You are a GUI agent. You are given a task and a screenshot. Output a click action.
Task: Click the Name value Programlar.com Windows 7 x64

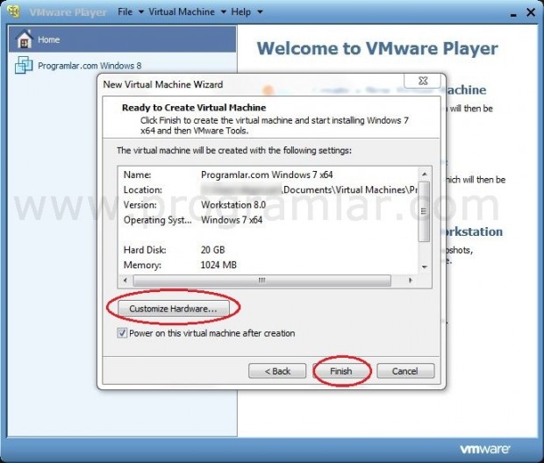(x=267, y=175)
